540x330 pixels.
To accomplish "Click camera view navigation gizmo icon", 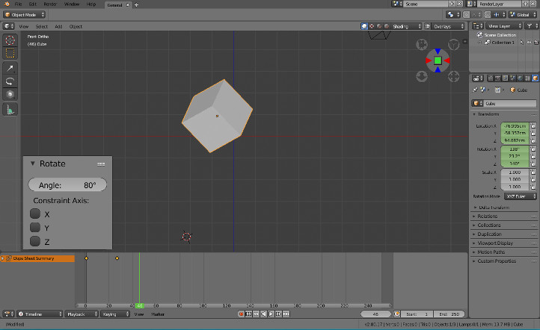I will pos(422,44).
